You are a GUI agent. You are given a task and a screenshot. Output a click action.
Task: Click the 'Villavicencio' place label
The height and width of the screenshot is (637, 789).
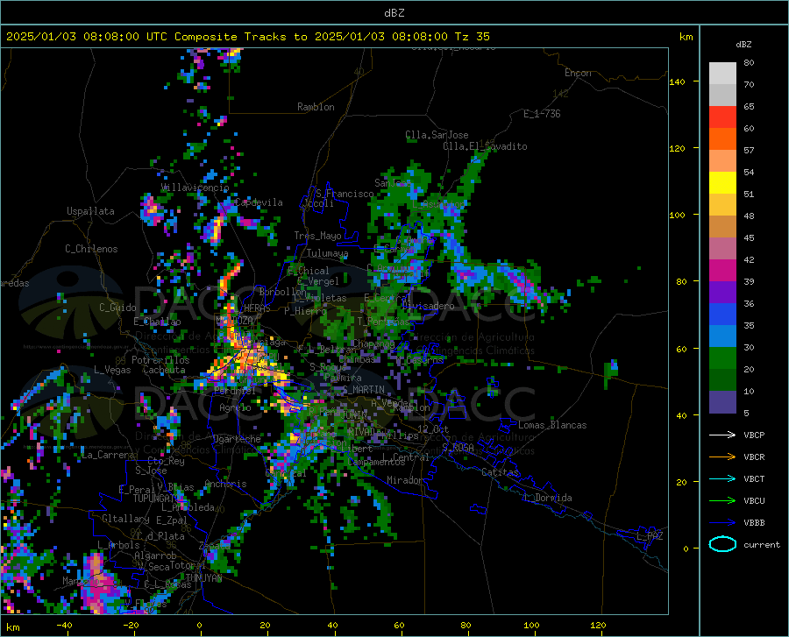(195, 188)
